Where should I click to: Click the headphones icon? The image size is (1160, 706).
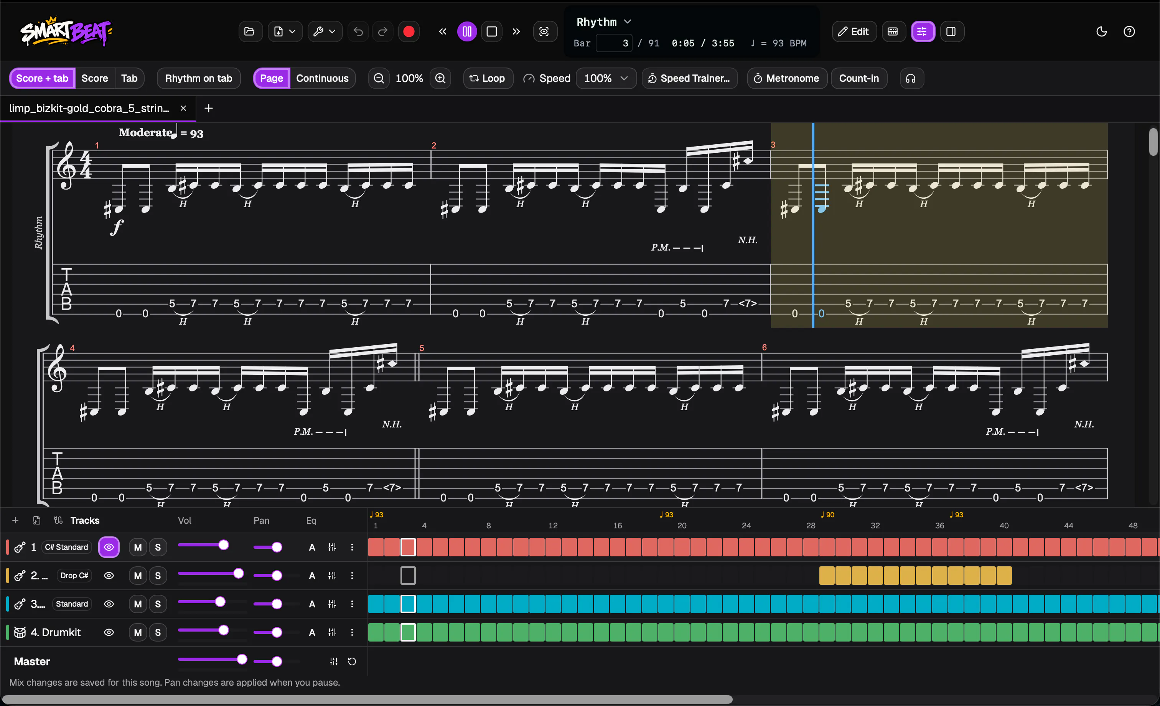pyautogui.click(x=911, y=78)
